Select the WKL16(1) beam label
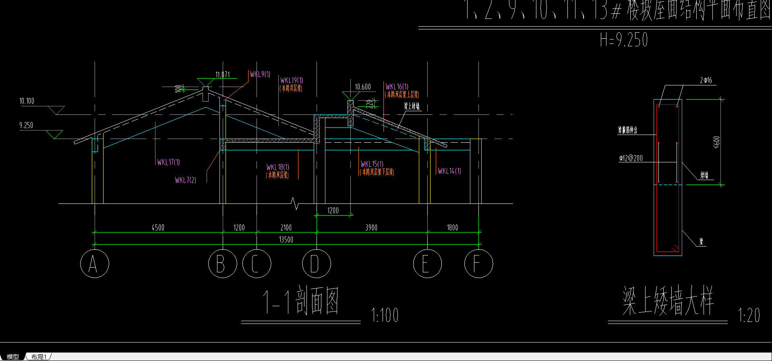This screenshot has width=772, height=361. pyautogui.click(x=397, y=87)
